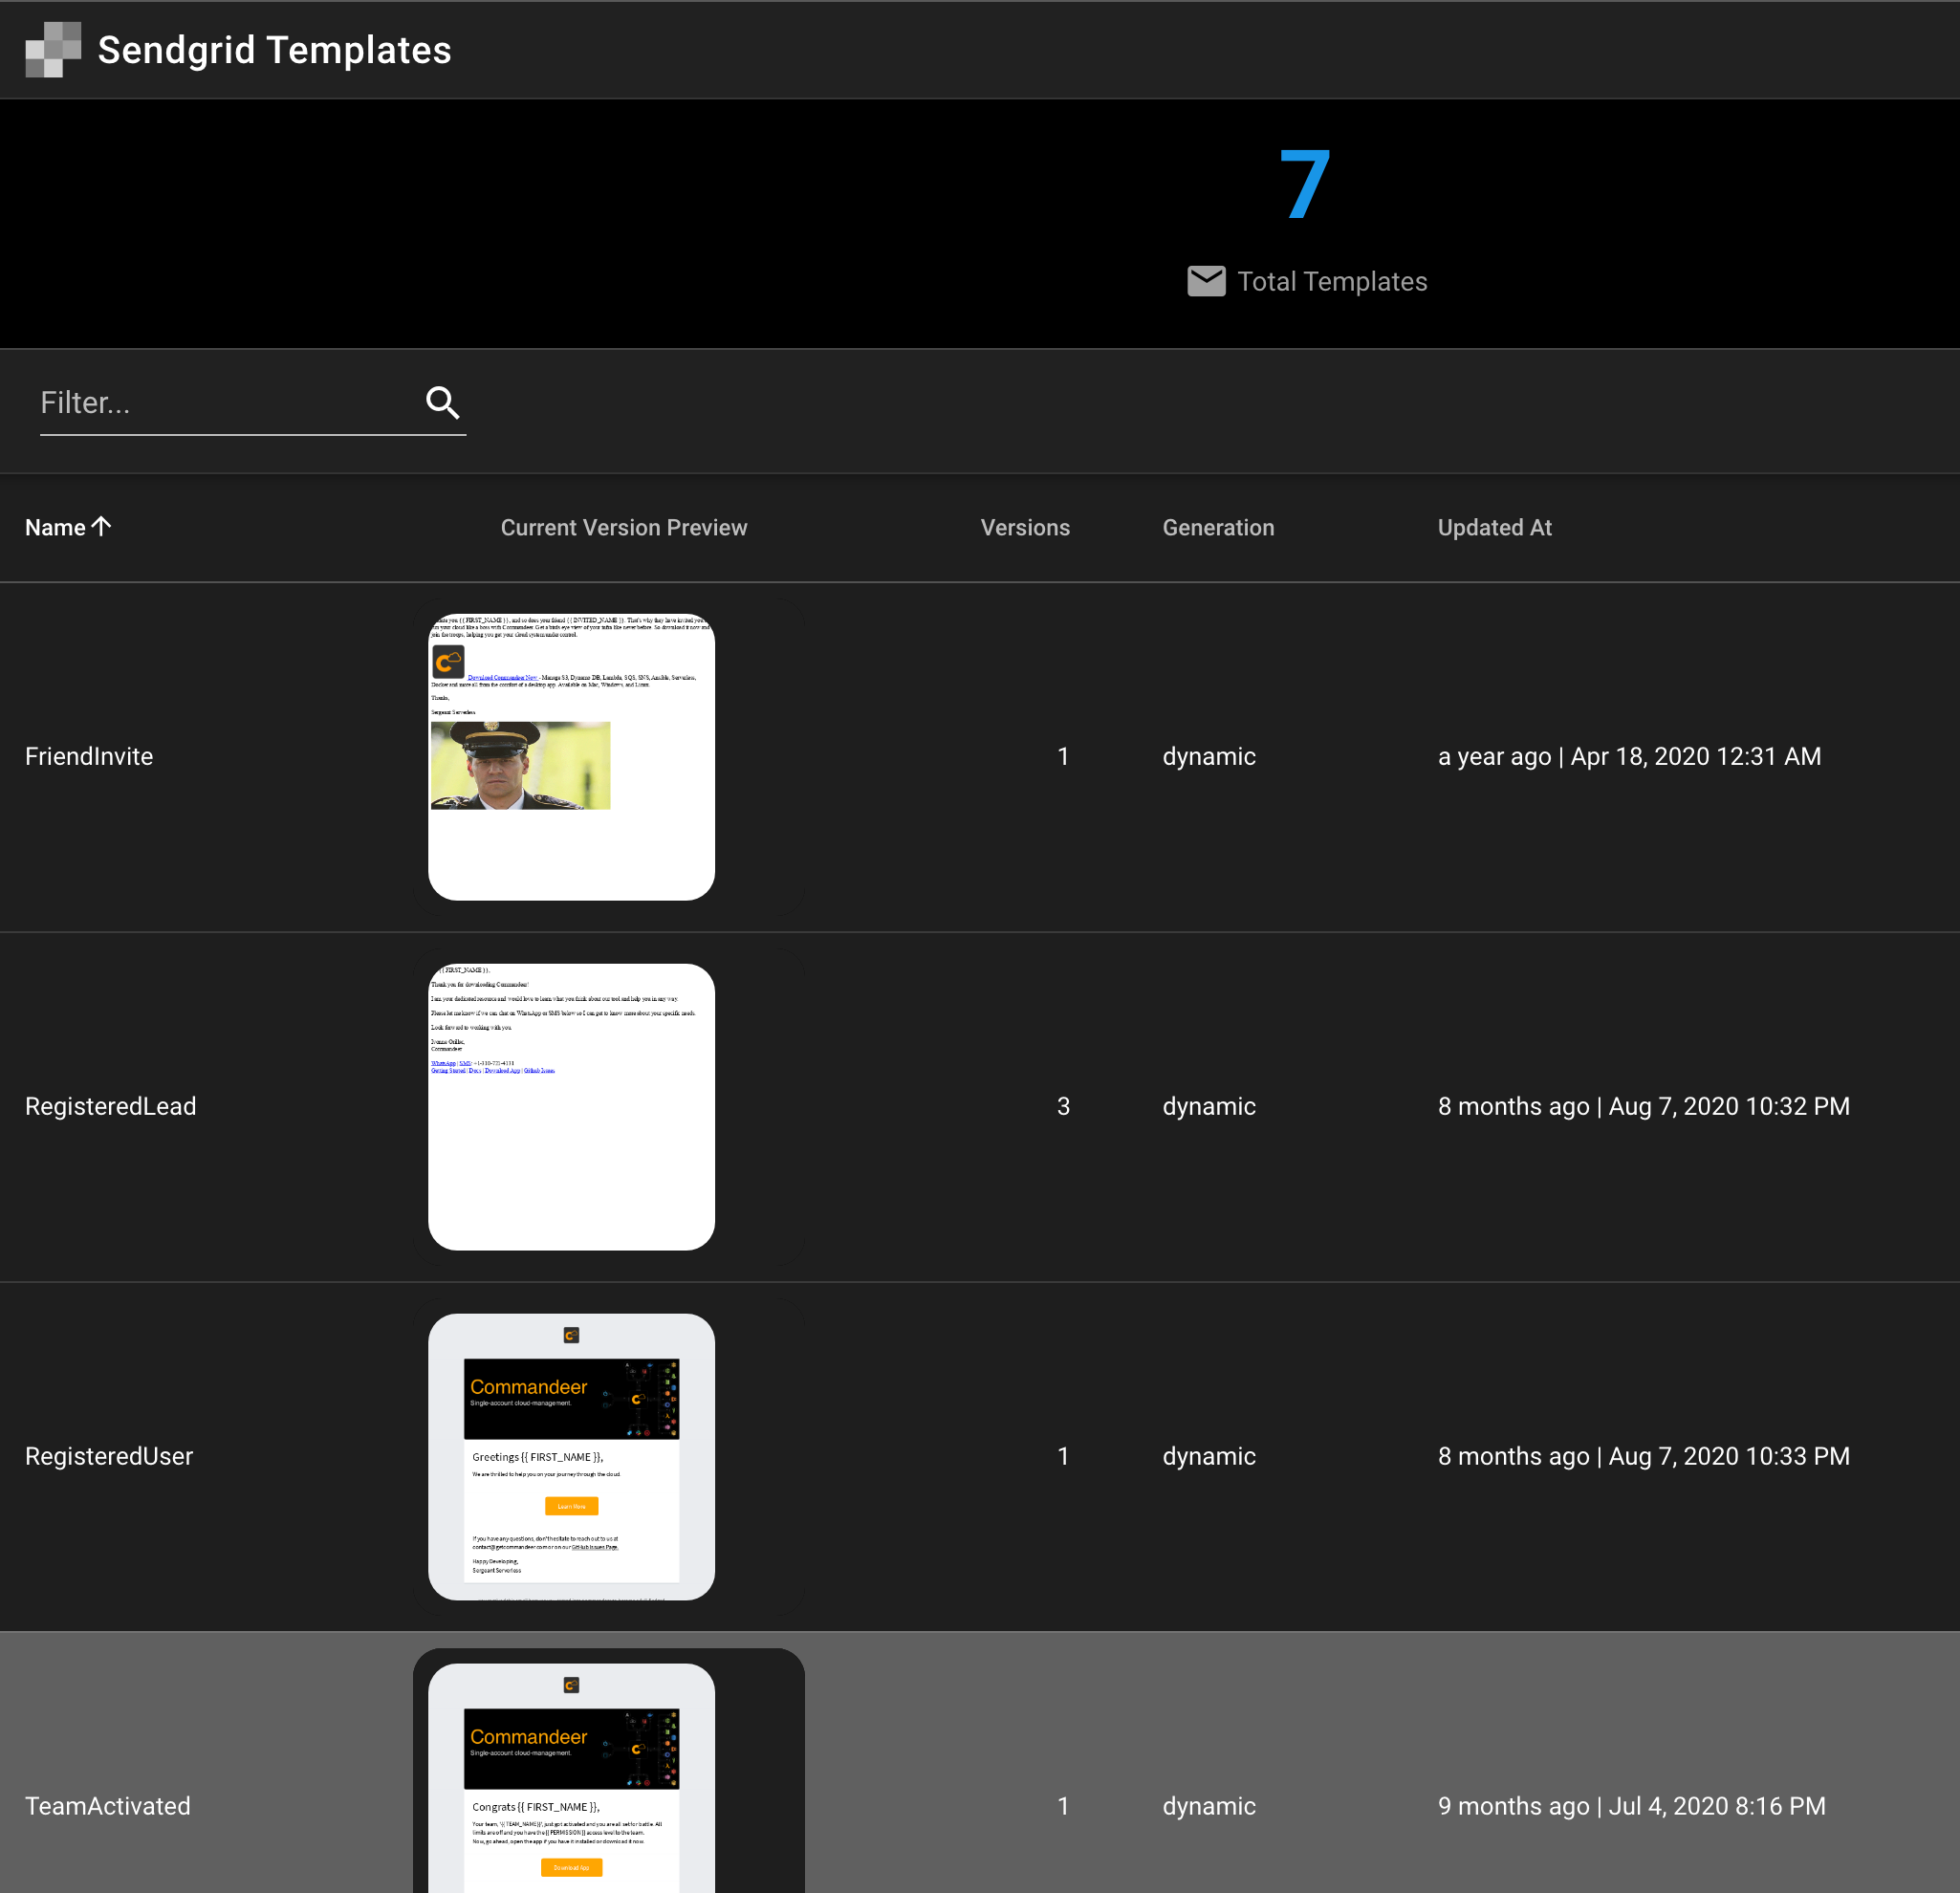The image size is (1960, 1893).
Task: Click Current Version Preview column header
Action: tap(624, 528)
